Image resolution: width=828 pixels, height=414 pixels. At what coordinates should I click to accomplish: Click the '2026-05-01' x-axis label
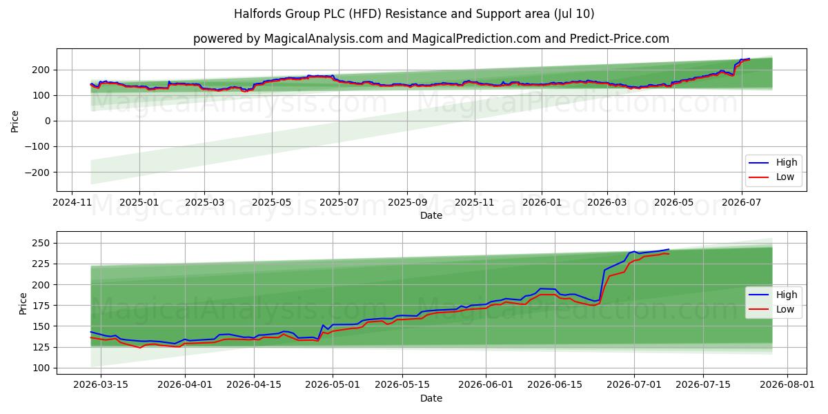[333, 386]
